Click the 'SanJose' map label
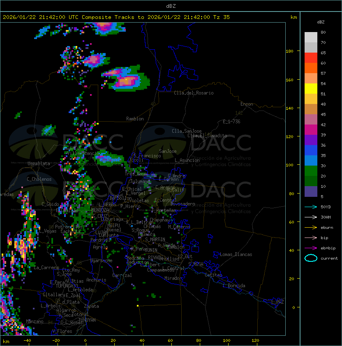 [x=168, y=151]
